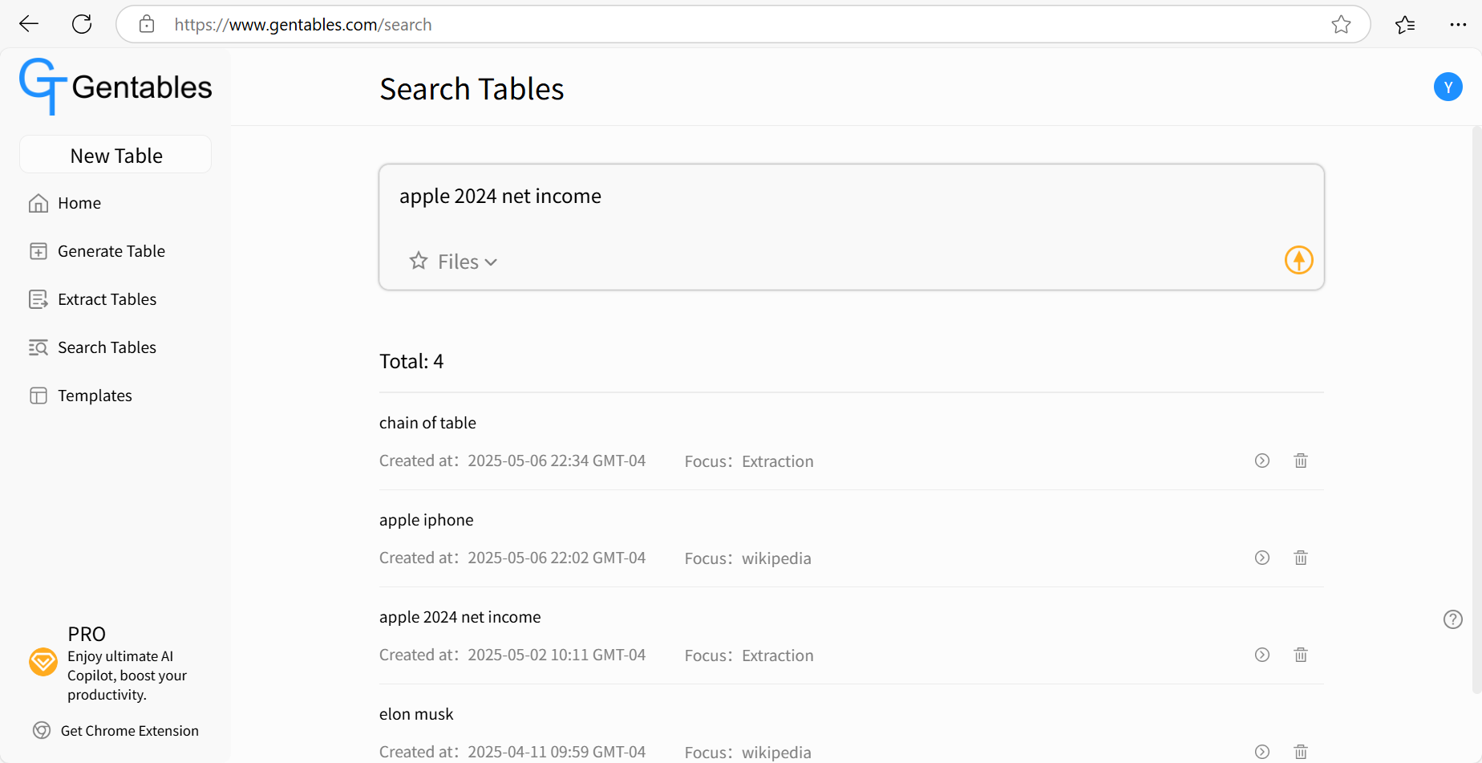
Task: Click Focus: Extraction on chain of table row
Action: coord(749,461)
